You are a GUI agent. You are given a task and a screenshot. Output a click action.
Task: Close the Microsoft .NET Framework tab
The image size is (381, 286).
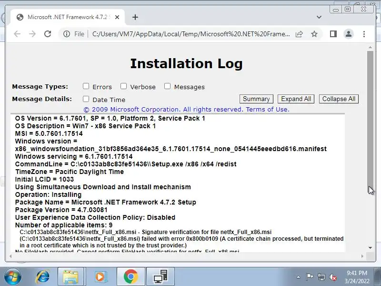117,17
